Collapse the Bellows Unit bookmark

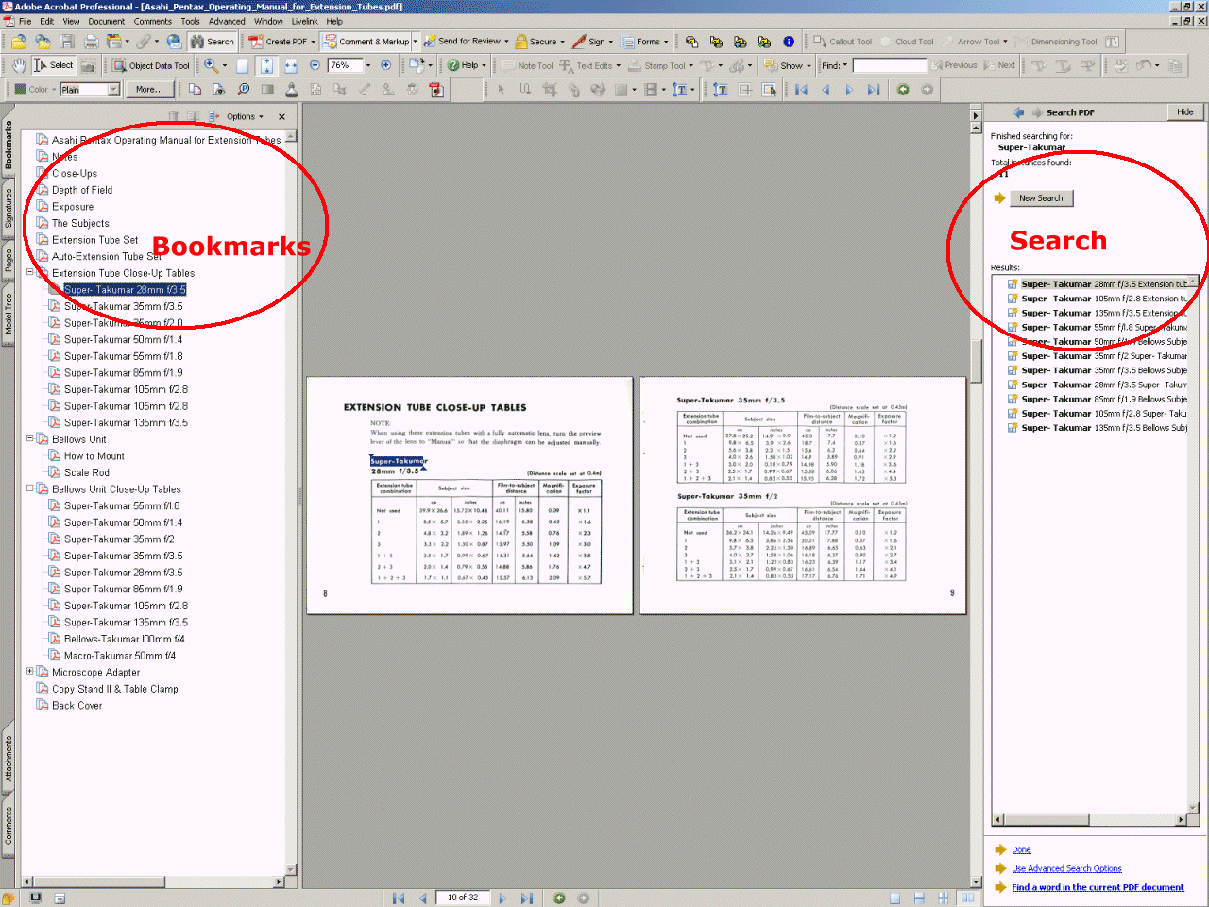29,439
